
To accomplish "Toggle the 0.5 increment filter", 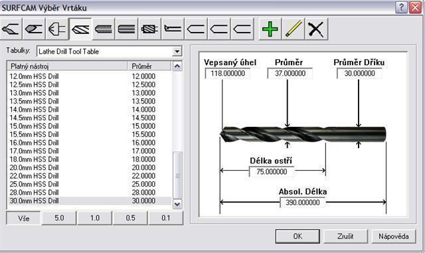I will click(x=130, y=218).
